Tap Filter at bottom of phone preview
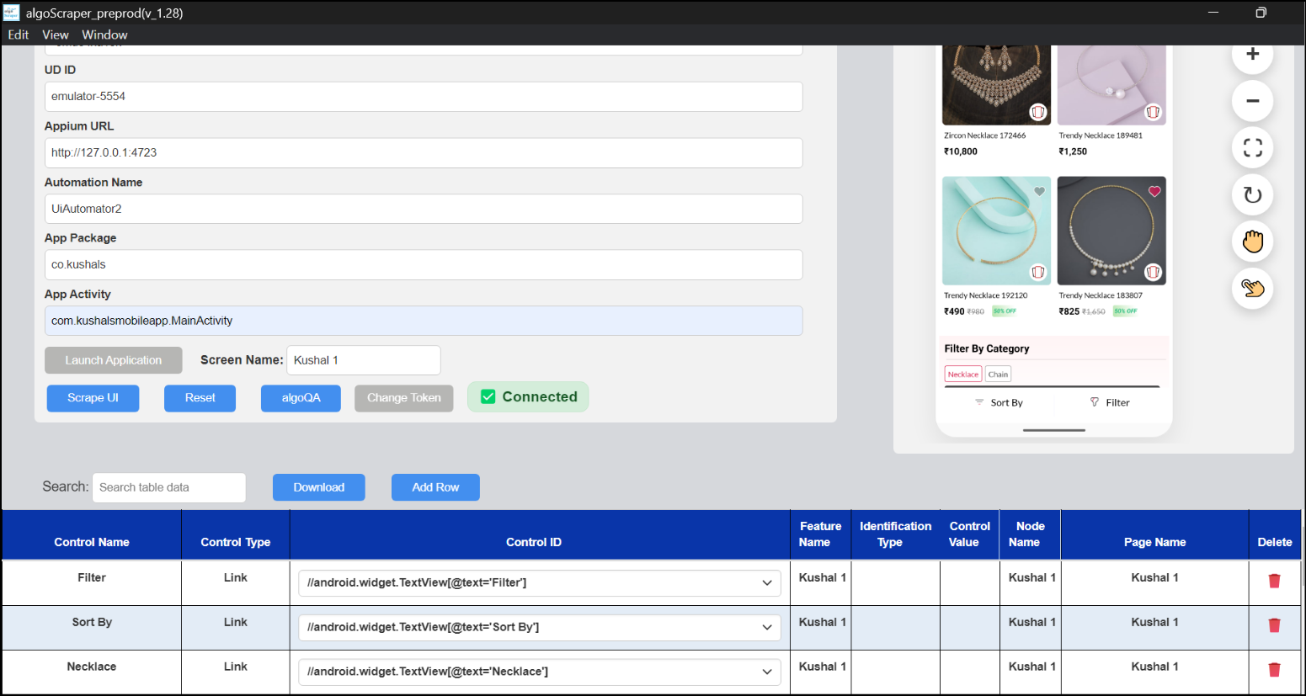Image resolution: width=1306 pixels, height=696 pixels. [1110, 402]
